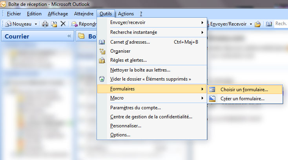Click the Delete X icon

tap(63, 24)
